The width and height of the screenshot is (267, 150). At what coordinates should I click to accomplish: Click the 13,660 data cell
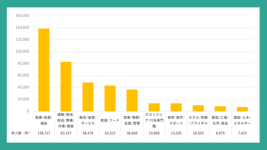154,133
